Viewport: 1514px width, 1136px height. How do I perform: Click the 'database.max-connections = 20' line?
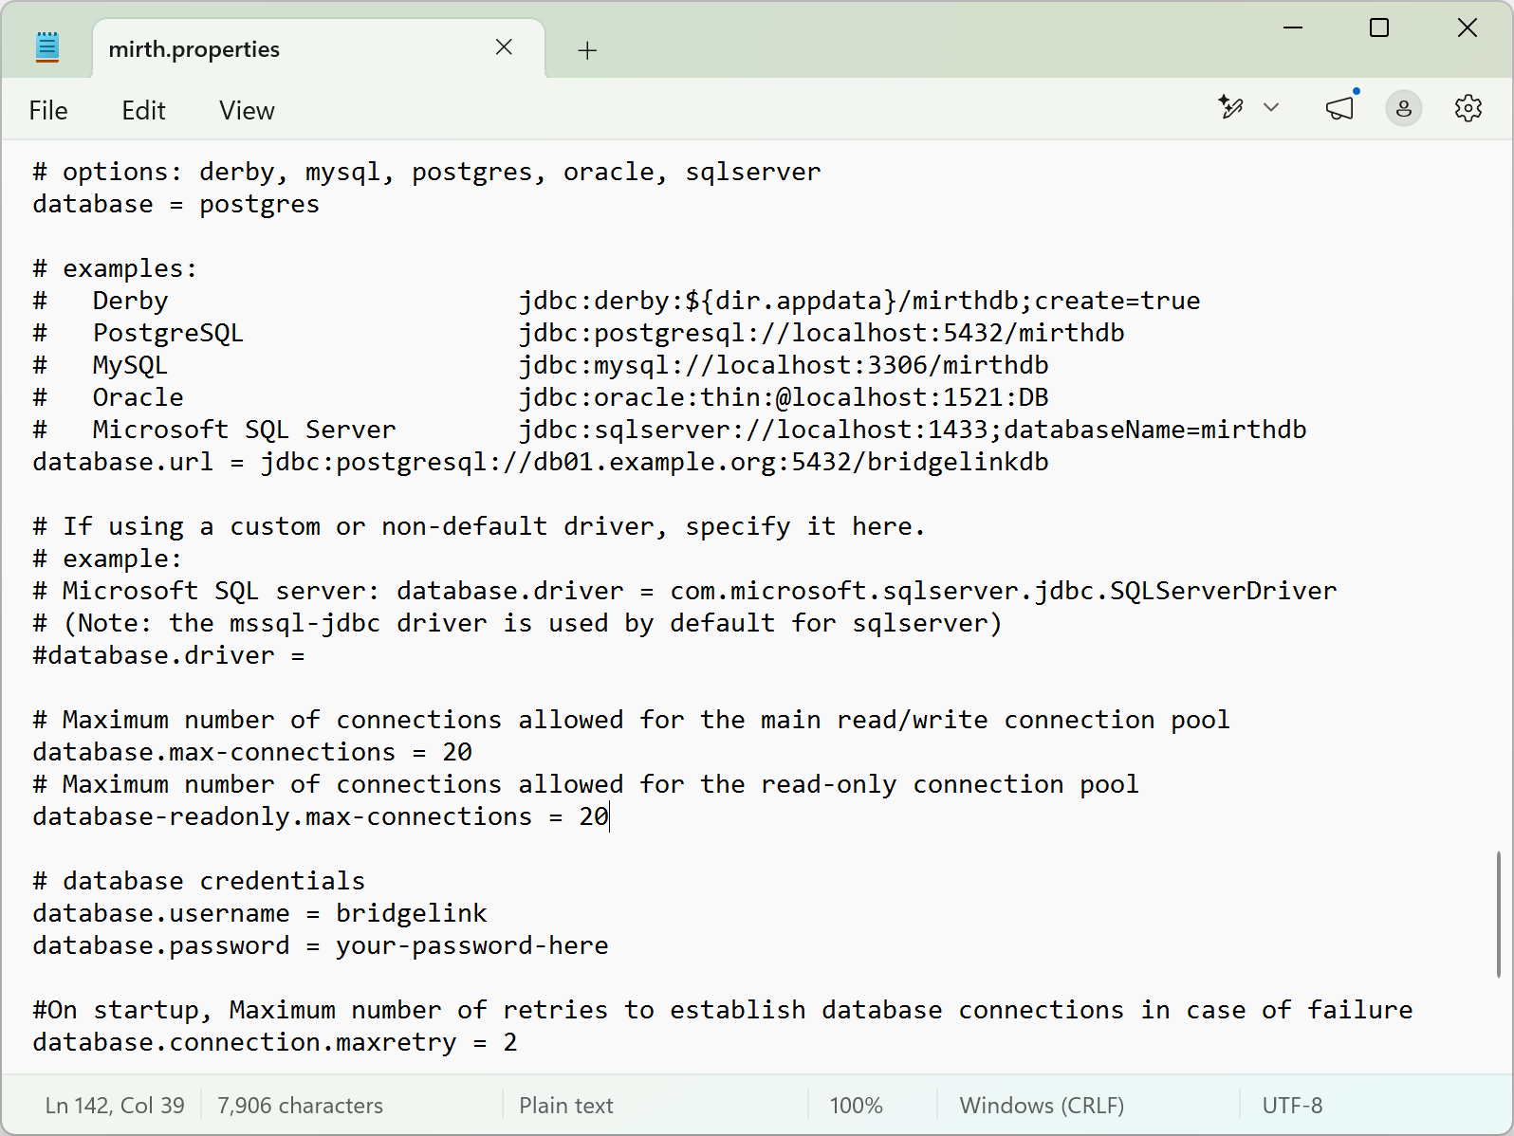click(x=252, y=753)
